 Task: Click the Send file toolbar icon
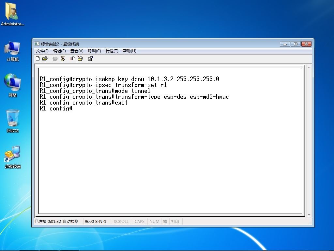tap(73, 59)
